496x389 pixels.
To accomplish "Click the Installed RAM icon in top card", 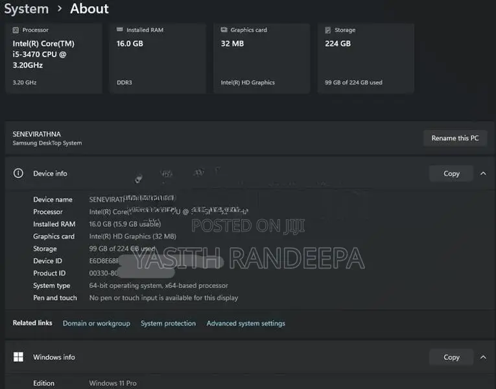I will tap(119, 29).
